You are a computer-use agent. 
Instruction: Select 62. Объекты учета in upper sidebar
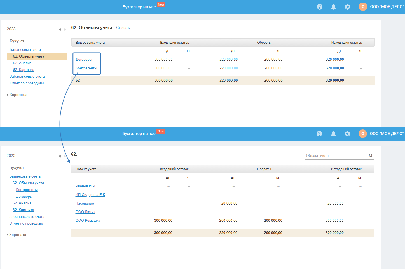pyautogui.click(x=37, y=56)
